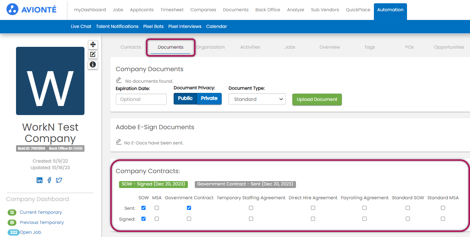Viewport: 470px width, 237px height.
Task: Check the Government Contract Signed checkbox
Action: pos(189,219)
